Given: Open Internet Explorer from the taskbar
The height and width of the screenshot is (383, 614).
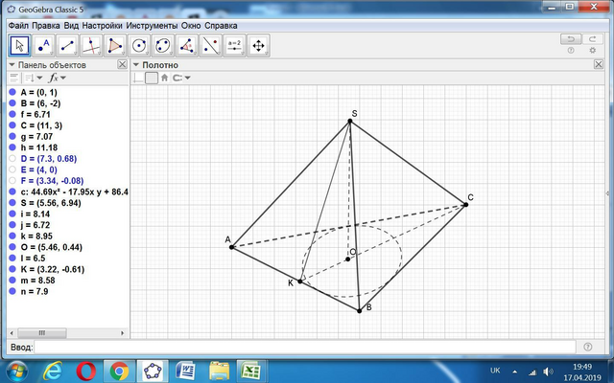Looking at the screenshot, I should pos(53,372).
